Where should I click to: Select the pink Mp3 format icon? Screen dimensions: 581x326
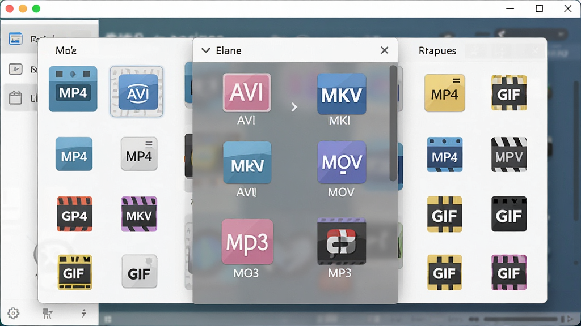pos(247,242)
